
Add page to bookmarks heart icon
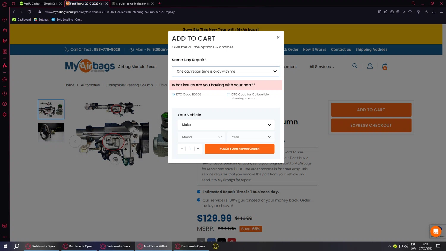pos(410,12)
